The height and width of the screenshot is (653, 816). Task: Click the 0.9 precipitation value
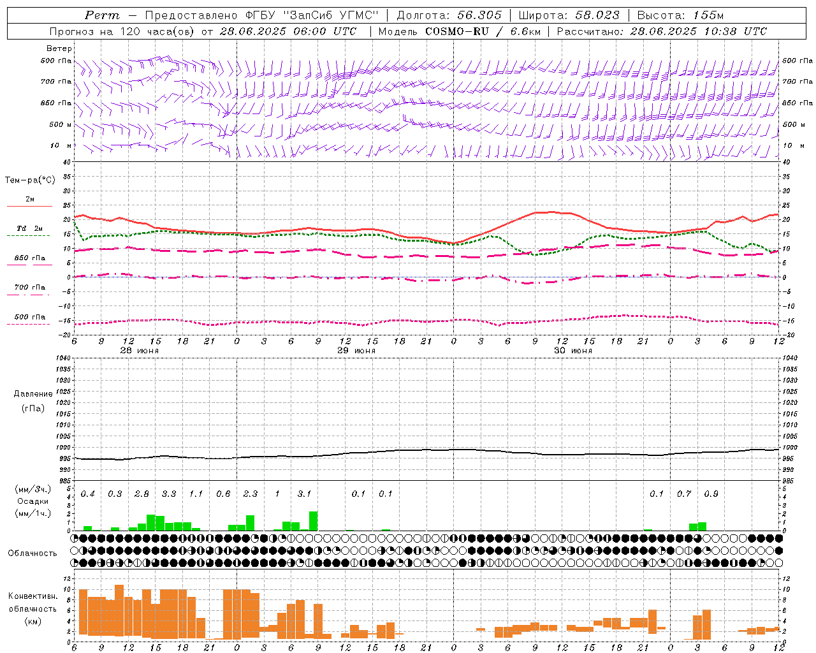click(x=711, y=494)
